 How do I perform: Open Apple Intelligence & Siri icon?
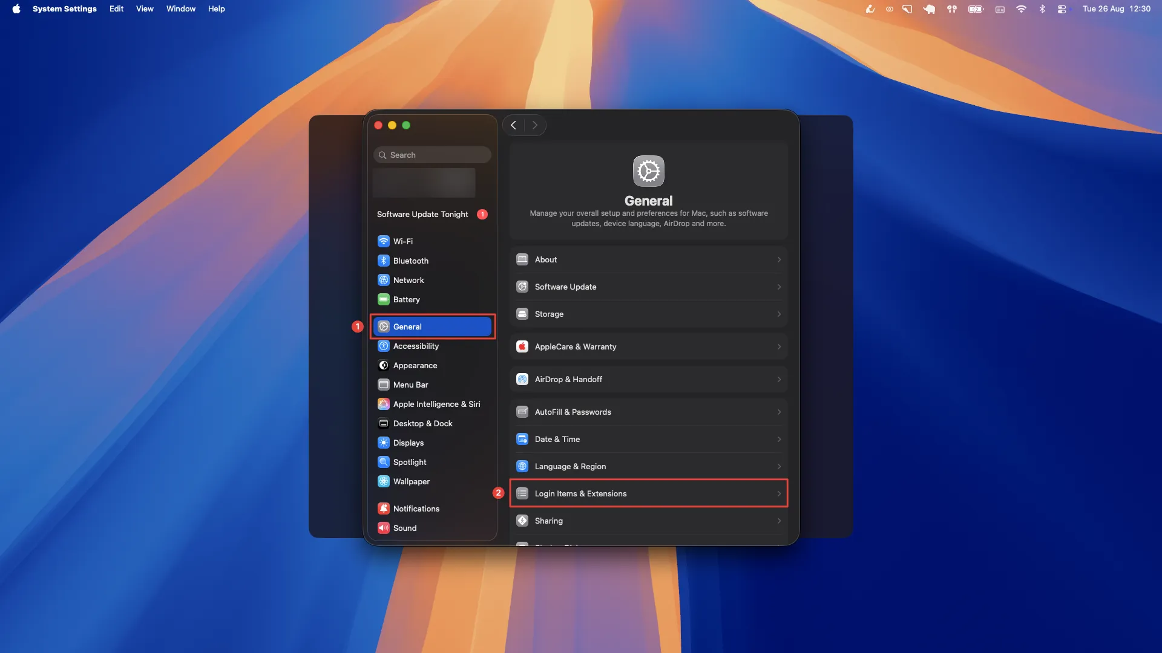tap(383, 404)
